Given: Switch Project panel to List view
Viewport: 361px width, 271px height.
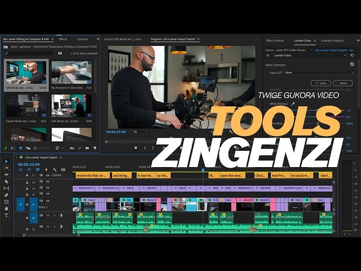Looking at the screenshot, I should click(13, 148).
